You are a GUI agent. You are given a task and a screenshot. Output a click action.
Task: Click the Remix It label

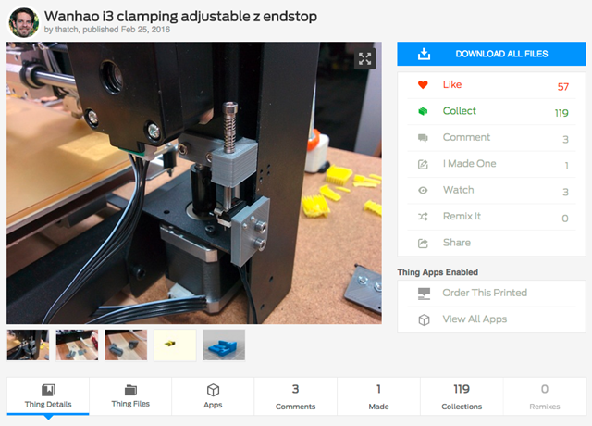pyautogui.click(x=462, y=216)
